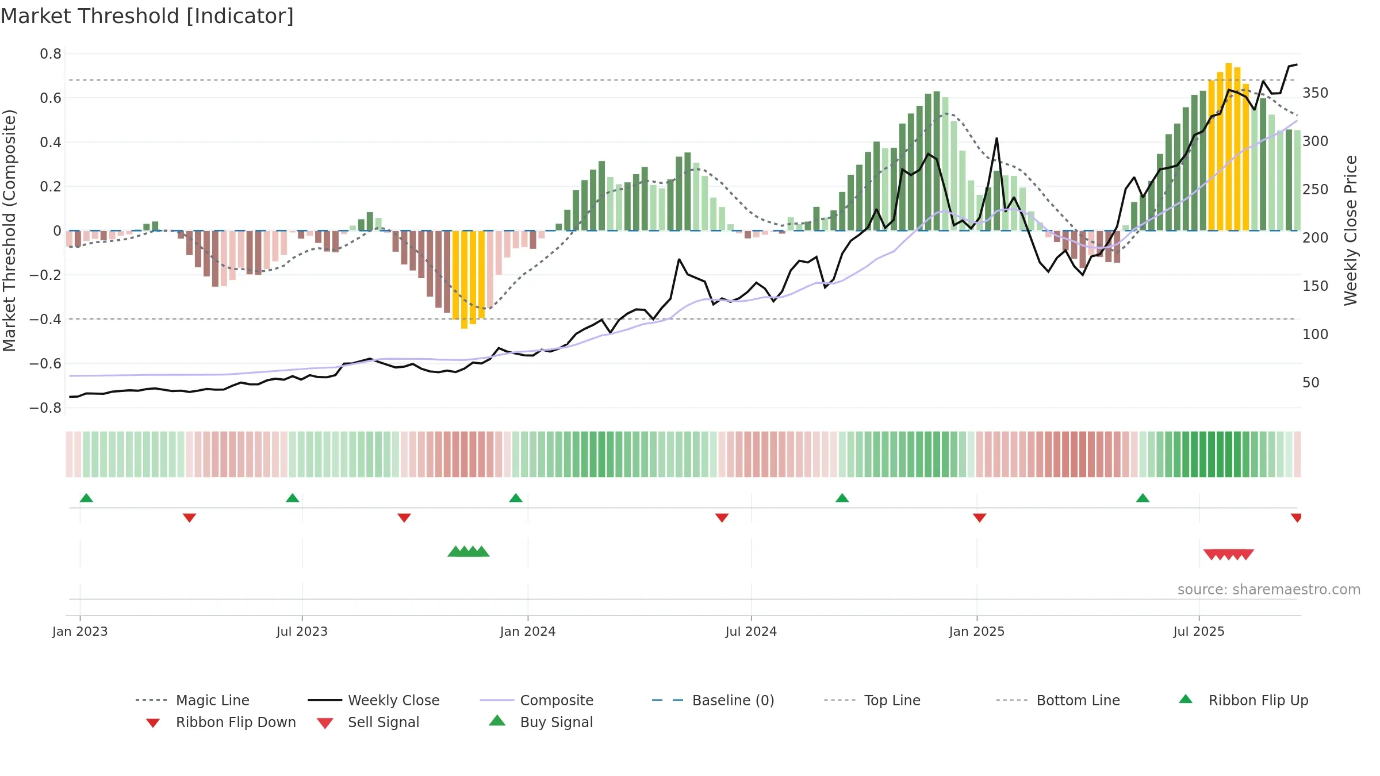The width and height of the screenshot is (1380, 776).
Task: Click the green flip-up triangle between Jan 2025 and Jul 2025
Action: (1143, 498)
